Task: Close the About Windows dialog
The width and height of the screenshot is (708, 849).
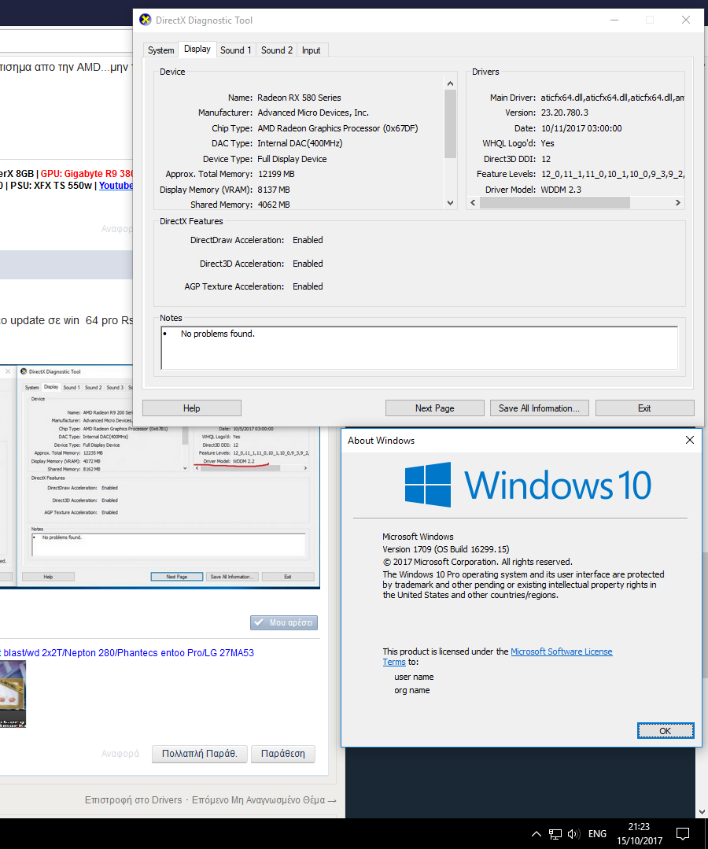Action: pos(690,440)
